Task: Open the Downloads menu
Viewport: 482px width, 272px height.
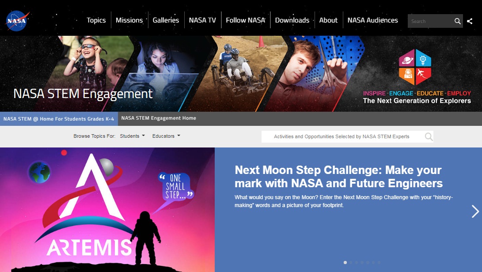Action: tap(292, 20)
